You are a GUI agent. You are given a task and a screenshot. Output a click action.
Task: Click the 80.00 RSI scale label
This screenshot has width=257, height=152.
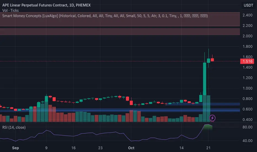[248, 127]
